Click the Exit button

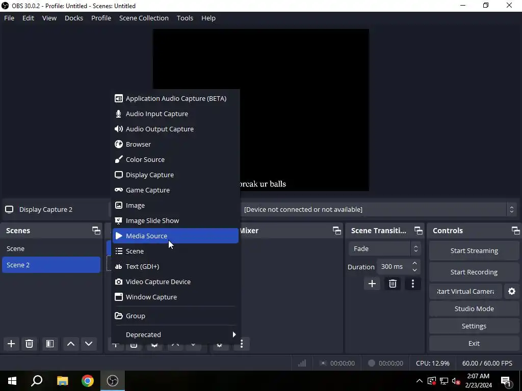[x=474, y=344]
